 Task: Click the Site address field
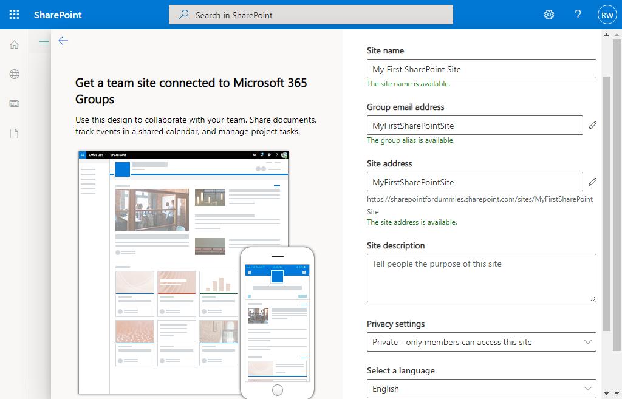pos(475,182)
